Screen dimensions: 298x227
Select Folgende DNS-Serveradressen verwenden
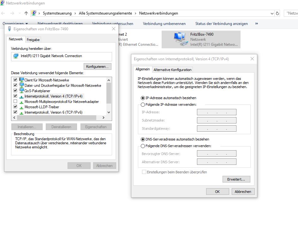(143, 146)
